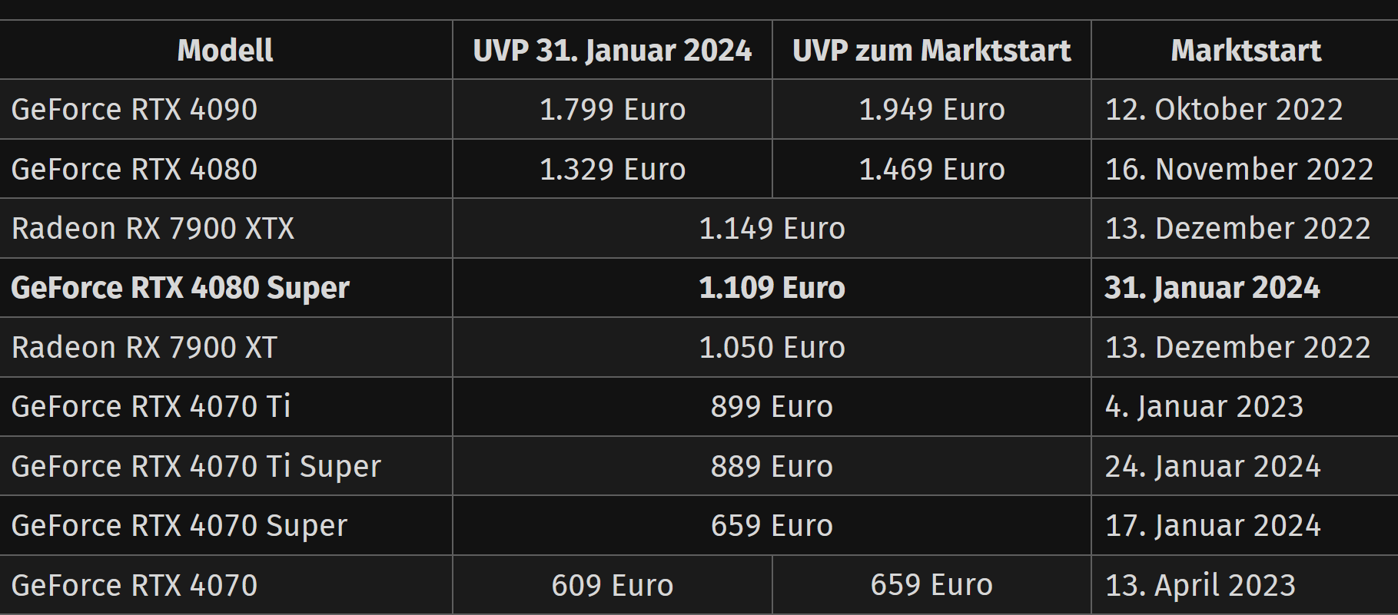
Task: Click the 609 Euro price cell
Action: coord(613,586)
